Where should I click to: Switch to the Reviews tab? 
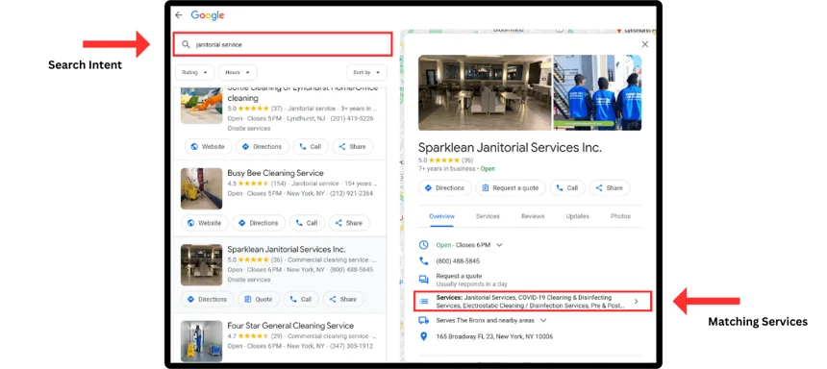point(533,216)
